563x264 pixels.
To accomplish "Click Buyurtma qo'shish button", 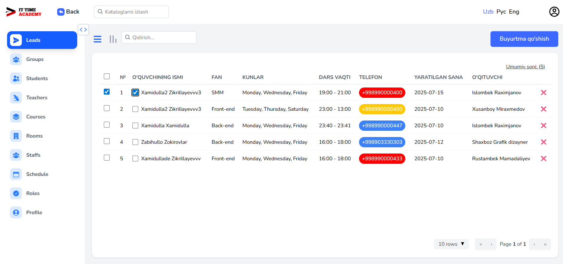I will pyautogui.click(x=524, y=39).
